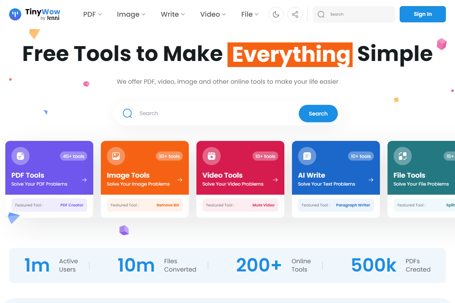
Task: Click the hero search magnifier icon
Action: tap(127, 113)
